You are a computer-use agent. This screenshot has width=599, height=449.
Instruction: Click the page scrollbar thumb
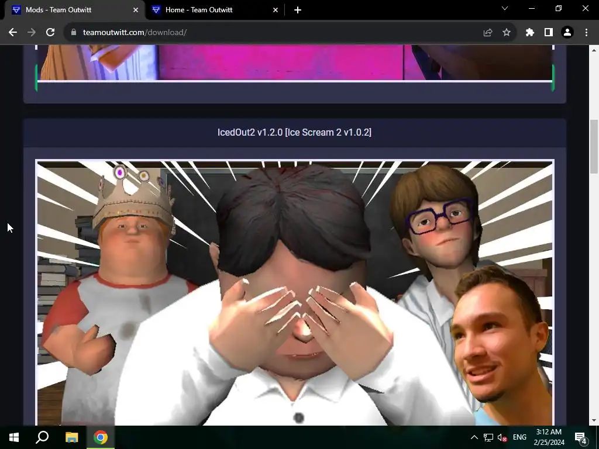point(594,146)
